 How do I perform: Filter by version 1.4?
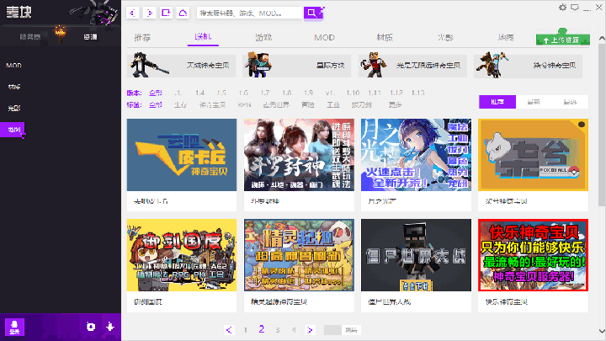(199, 93)
